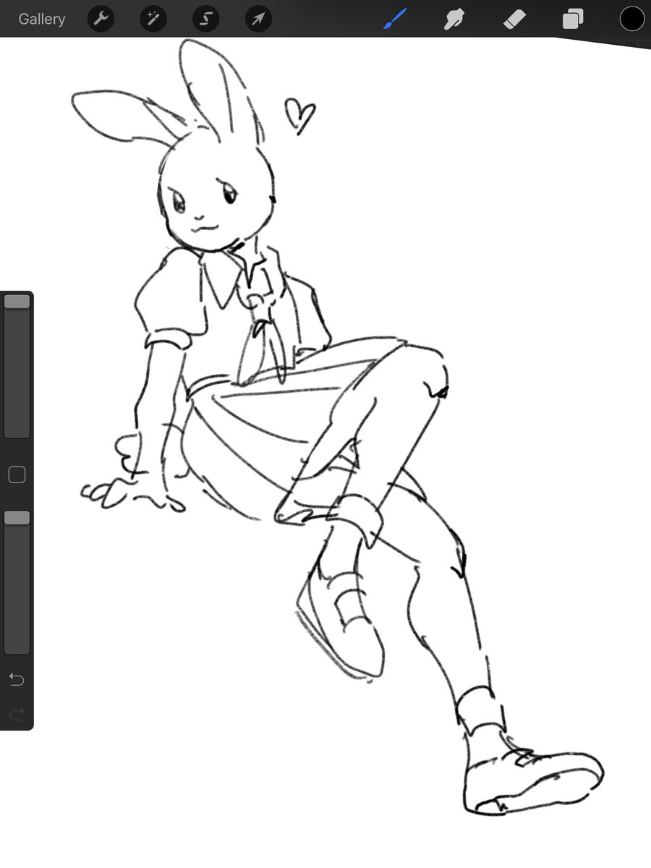
Task: Activate the Transform arrow tool
Action: click(258, 19)
